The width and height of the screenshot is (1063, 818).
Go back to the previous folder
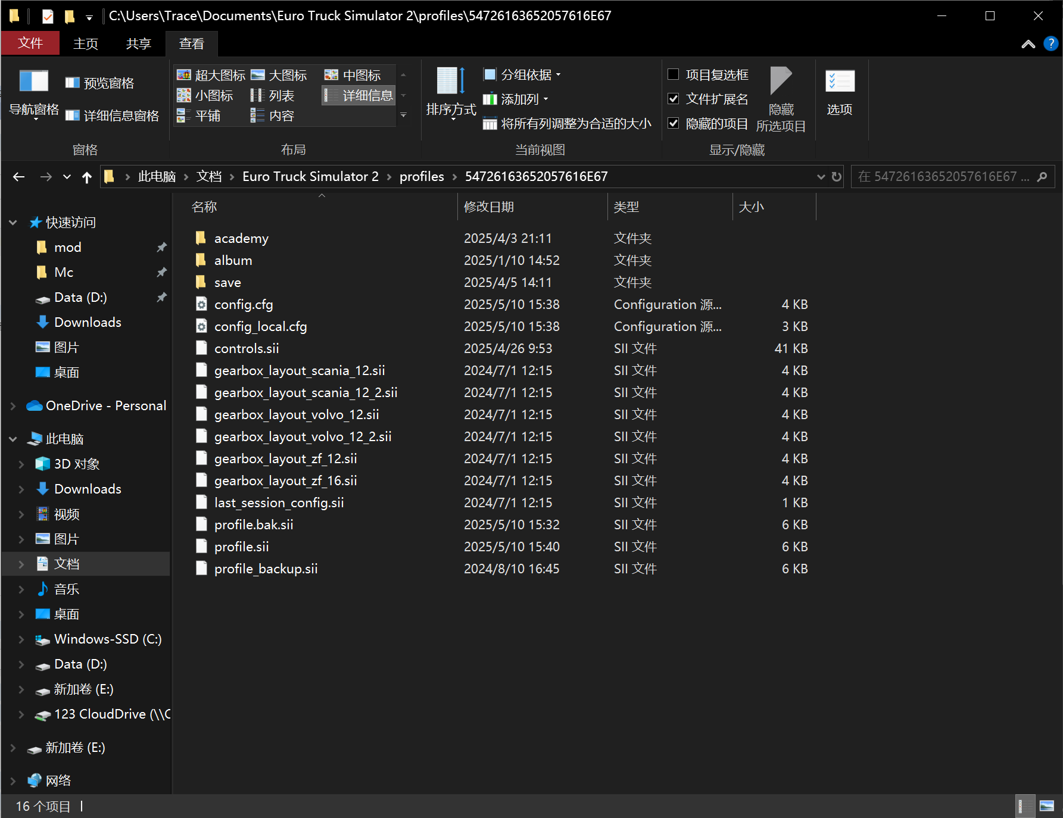pyautogui.click(x=19, y=177)
